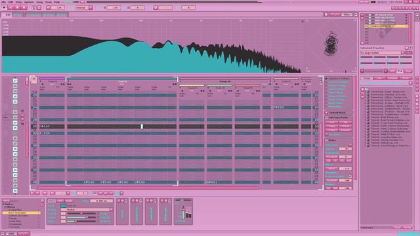Start playback with the Play button
The height and width of the screenshot is (236, 420).
pyautogui.click(x=5, y=8)
